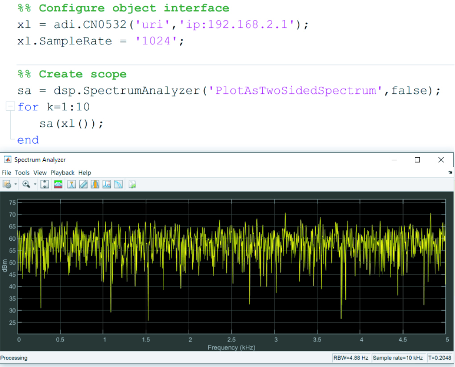Expand the dropdown arrow beside the zoom tool
The image size is (455, 367).
[x=35, y=184]
